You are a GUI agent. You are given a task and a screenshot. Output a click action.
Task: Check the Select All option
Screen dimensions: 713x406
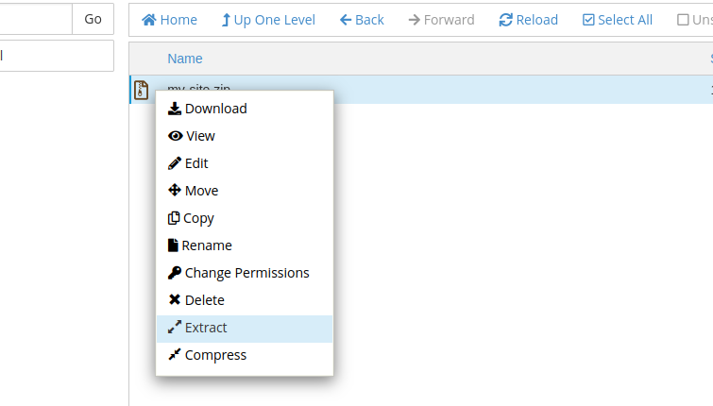pos(617,20)
